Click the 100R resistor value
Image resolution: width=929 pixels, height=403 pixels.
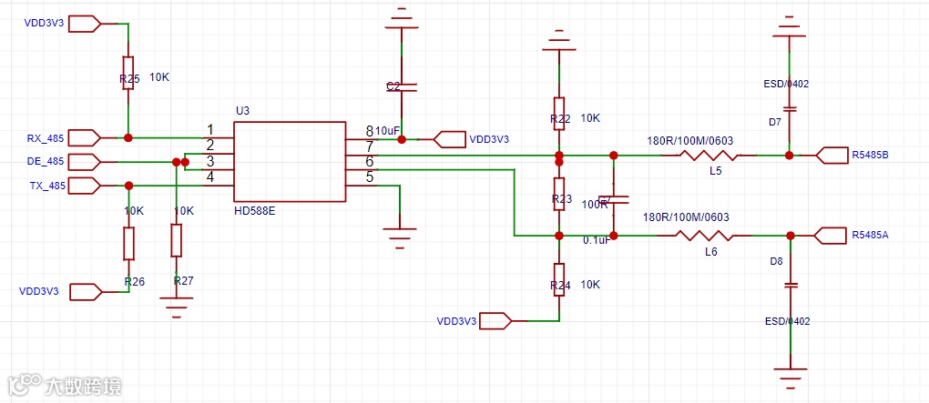tap(595, 205)
